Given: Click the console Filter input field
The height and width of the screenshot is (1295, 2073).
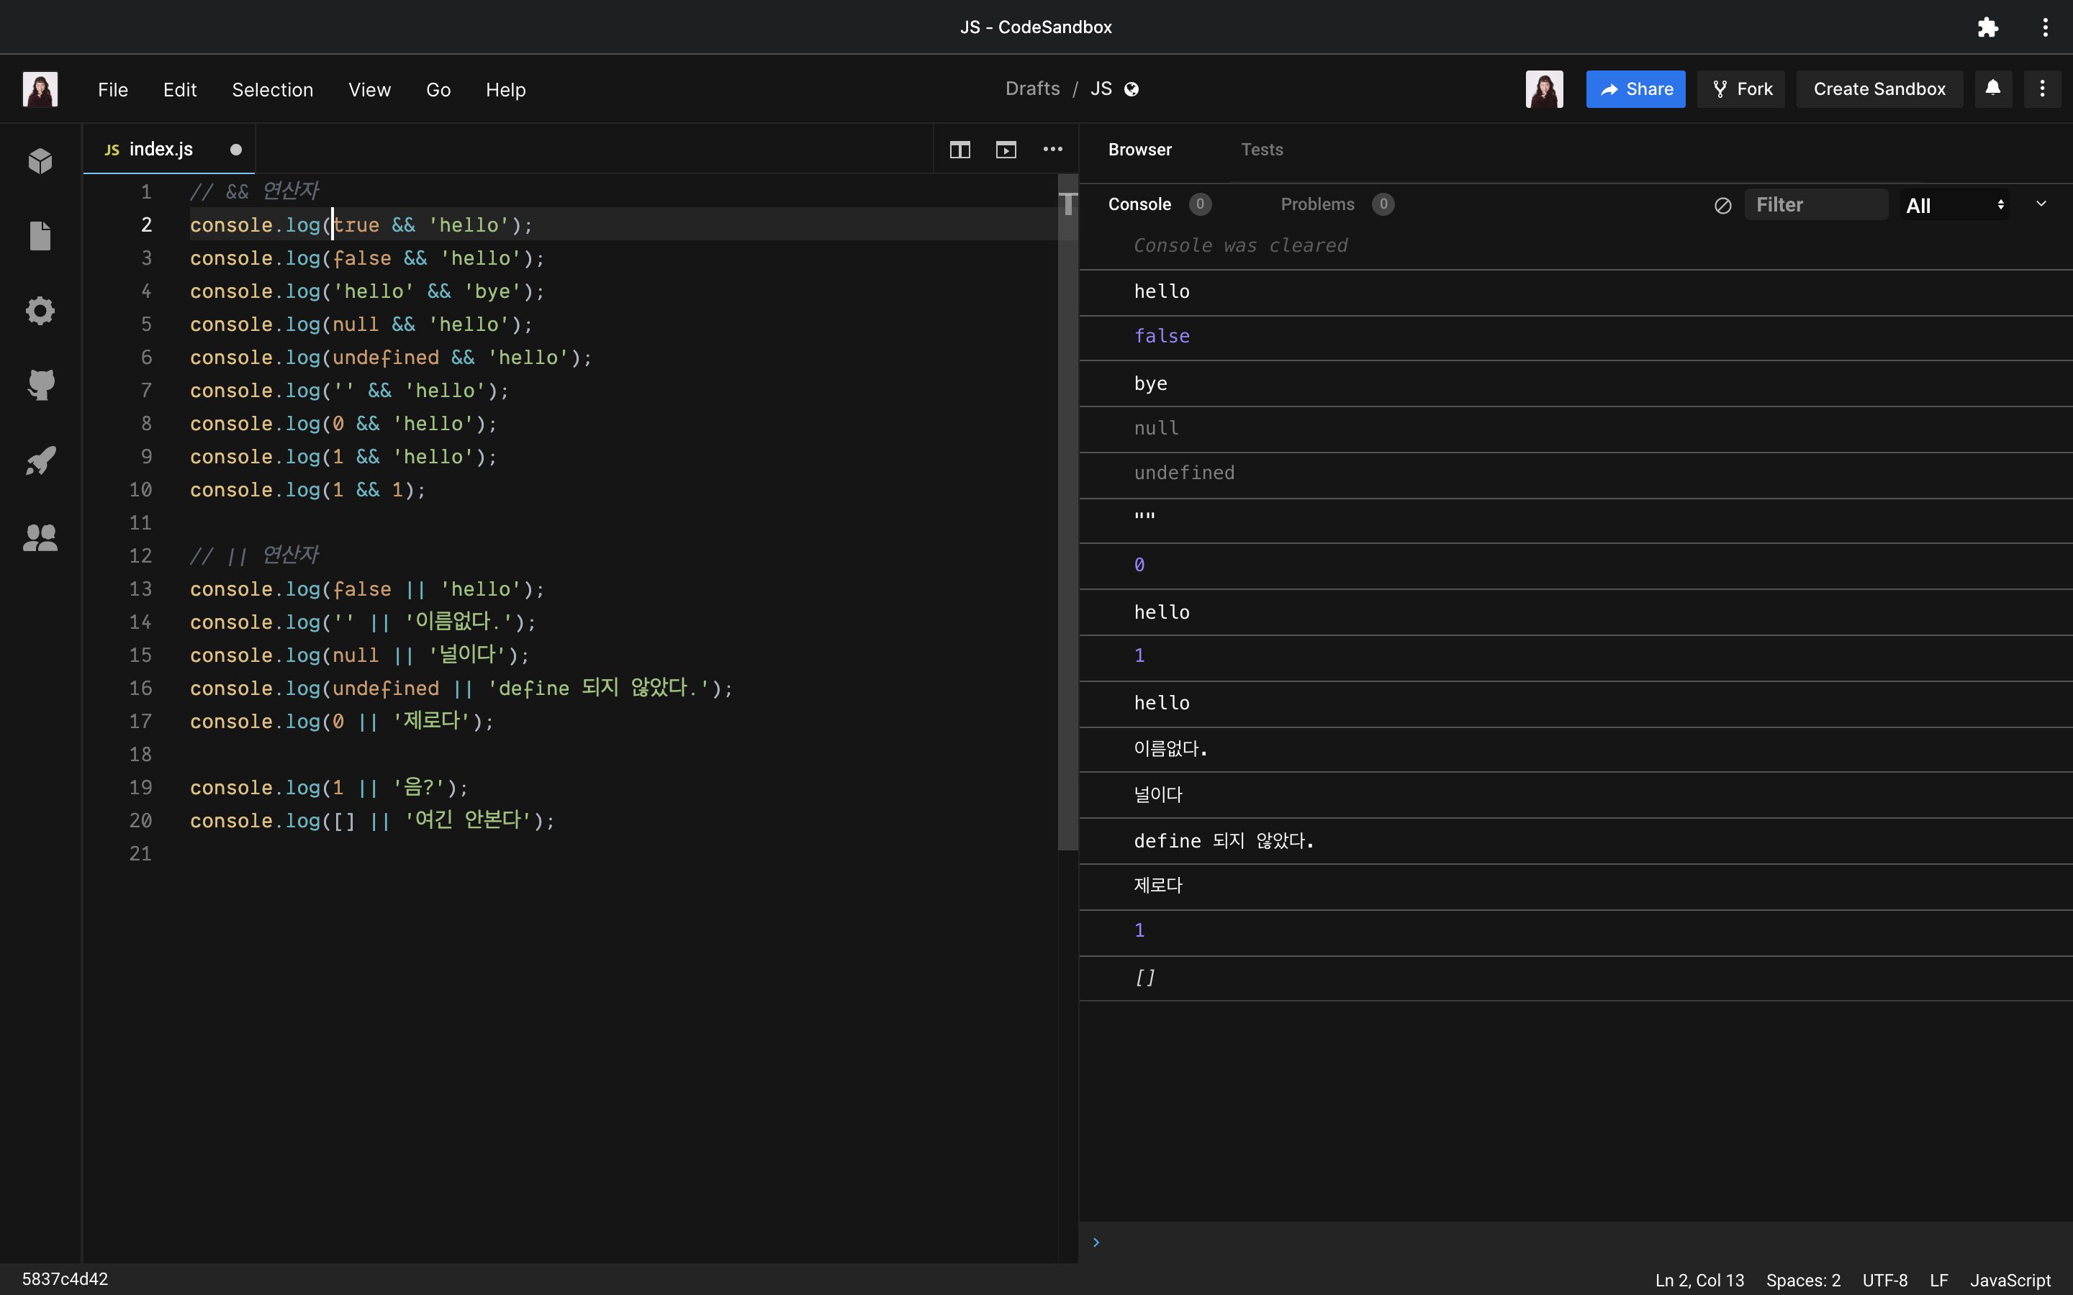Looking at the screenshot, I should pos(1816,206).
